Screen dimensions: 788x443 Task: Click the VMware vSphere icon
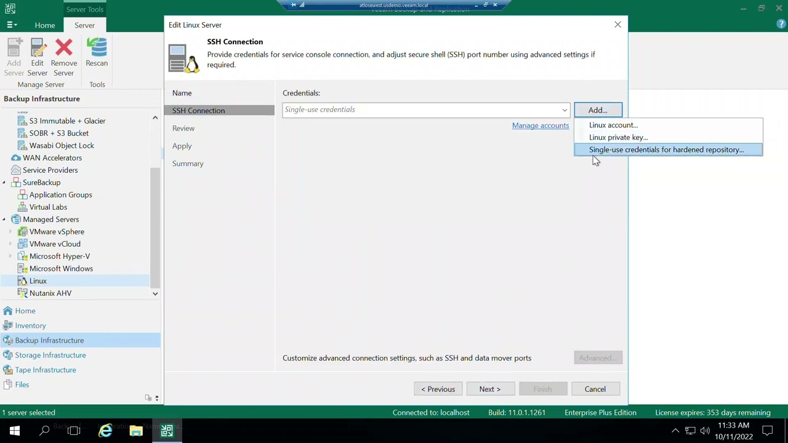22,231
